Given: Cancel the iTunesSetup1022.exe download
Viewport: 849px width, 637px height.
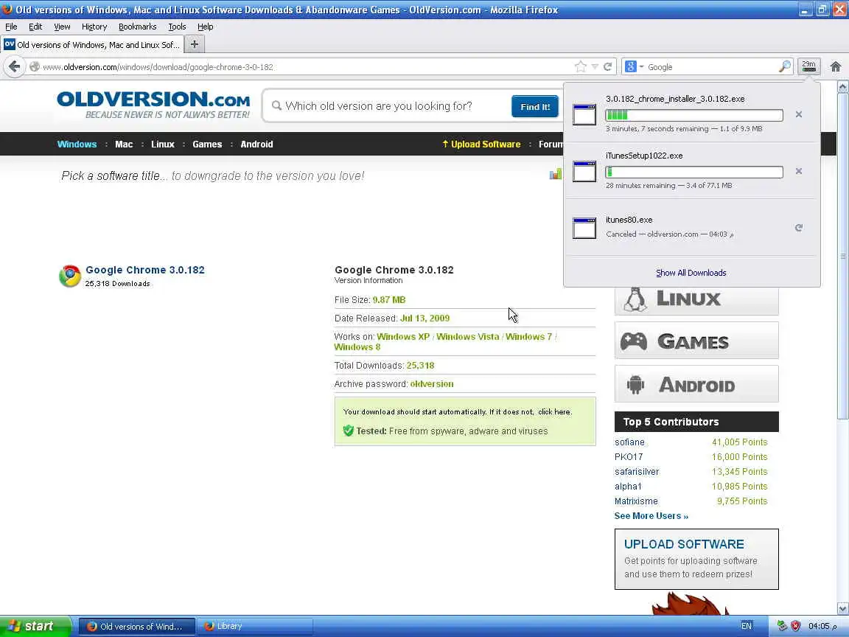Looking at the screenshot, I should (x=799, y=171).
